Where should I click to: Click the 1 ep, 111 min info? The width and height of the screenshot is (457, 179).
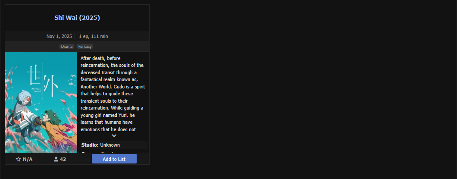(x=93, y=36)
